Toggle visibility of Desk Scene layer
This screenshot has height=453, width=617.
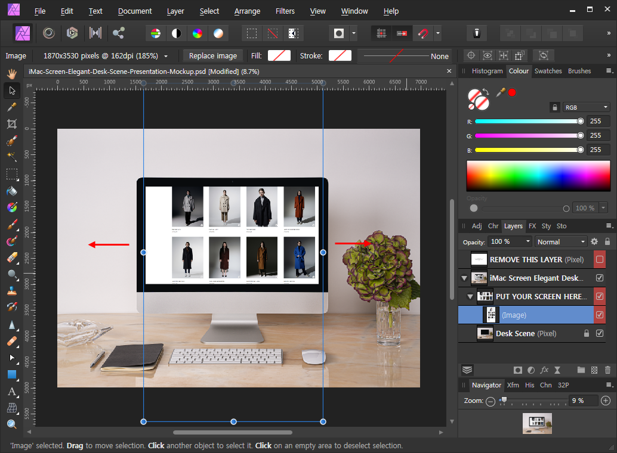click(x=599, y=333)
